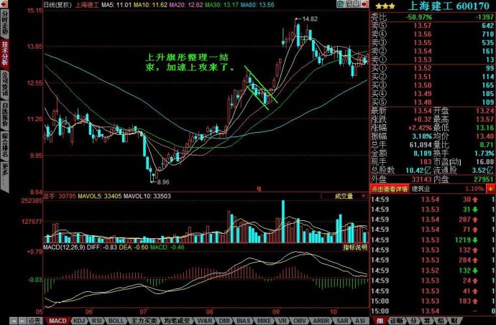
Task: Click the MAVOL5: 33405 label
Action: pyautogui.click(x=100, y=196)
